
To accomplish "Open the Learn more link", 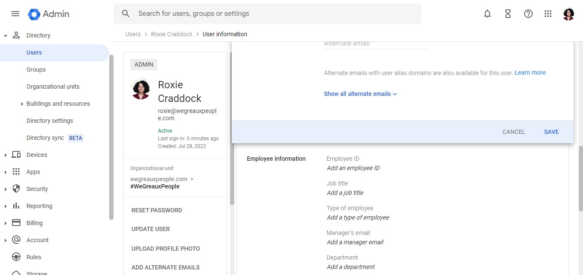I will (530, 72).
